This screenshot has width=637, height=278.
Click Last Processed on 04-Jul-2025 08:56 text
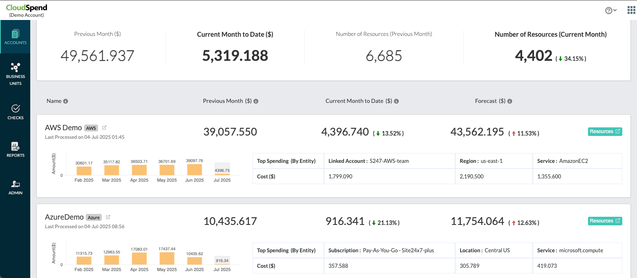point(85,226)
